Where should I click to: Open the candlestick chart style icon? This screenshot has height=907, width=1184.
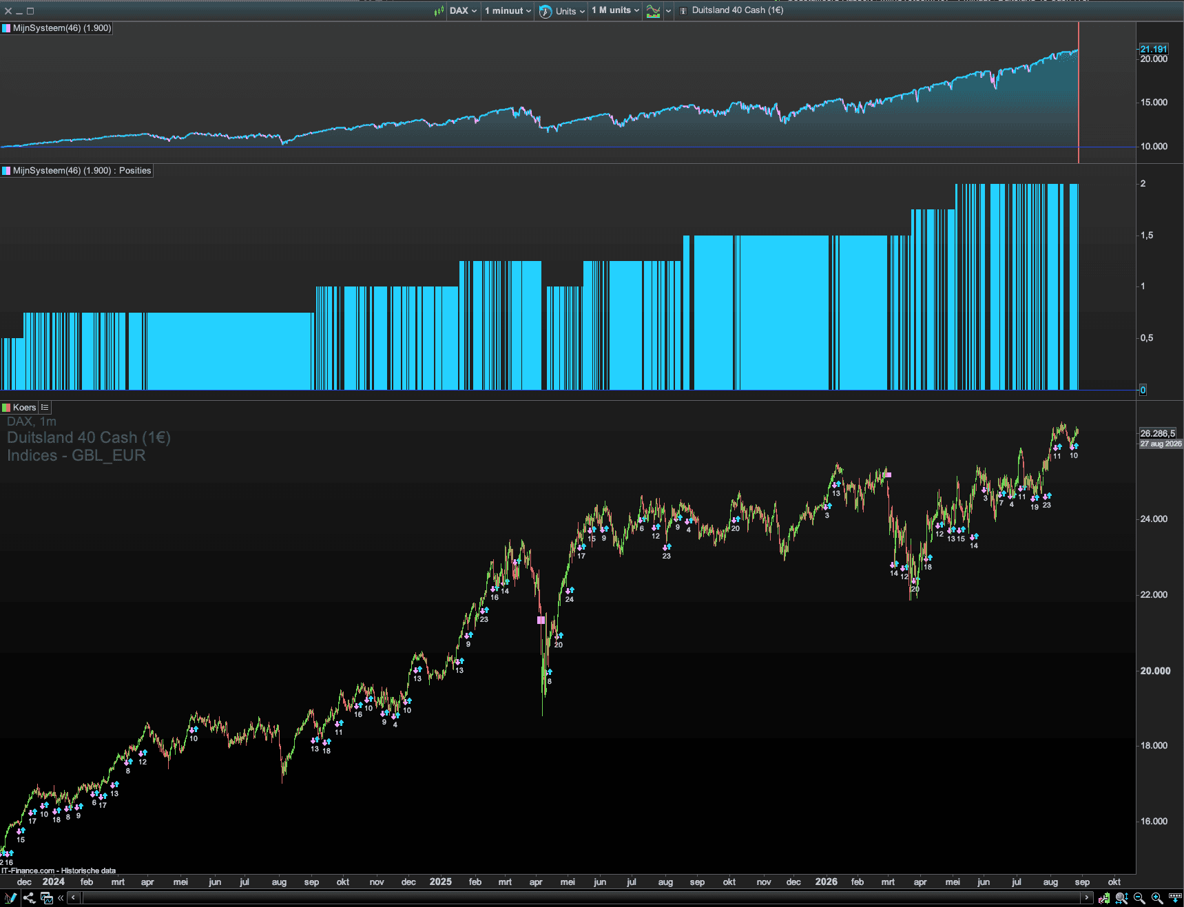[439, 10]
